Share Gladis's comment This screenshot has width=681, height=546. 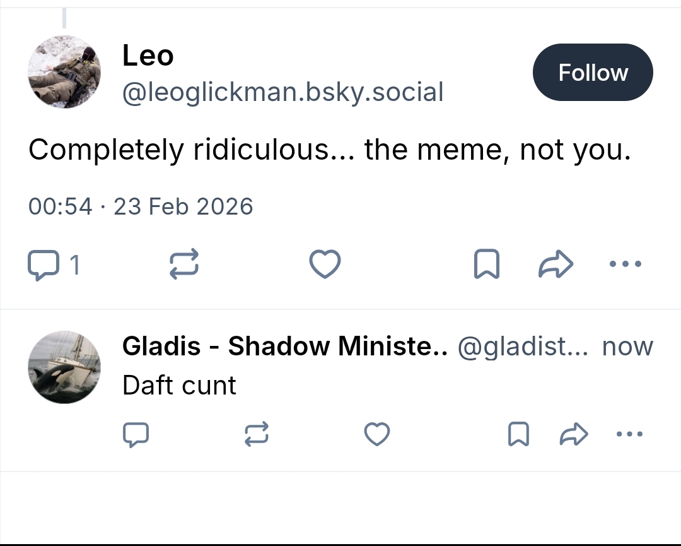[573, 434]
